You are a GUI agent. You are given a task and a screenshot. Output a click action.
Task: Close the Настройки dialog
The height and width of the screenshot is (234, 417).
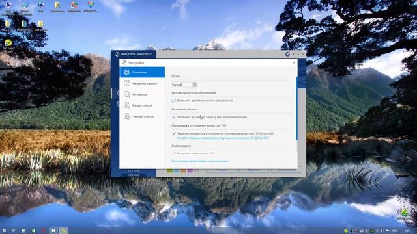[x=294, y=62]
